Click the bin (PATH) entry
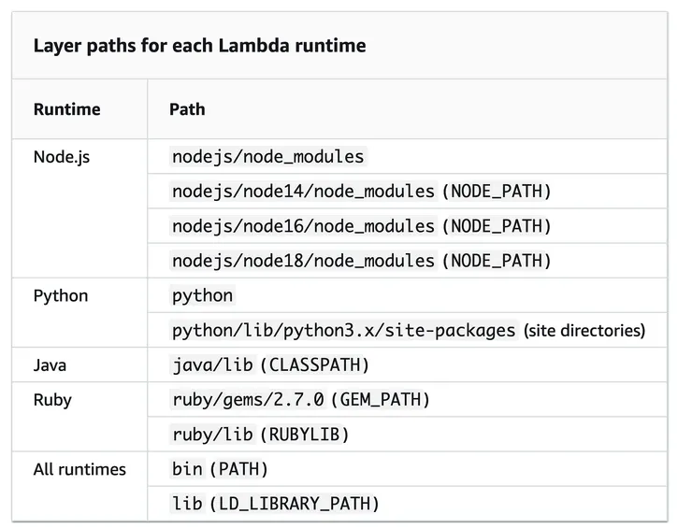The height and width of the screenshot is (528, 692). click(221, 469)
